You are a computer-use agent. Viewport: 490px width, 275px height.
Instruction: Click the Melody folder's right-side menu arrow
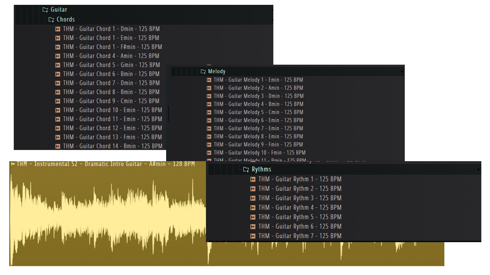pyautogui.click(x=402, y=72)
